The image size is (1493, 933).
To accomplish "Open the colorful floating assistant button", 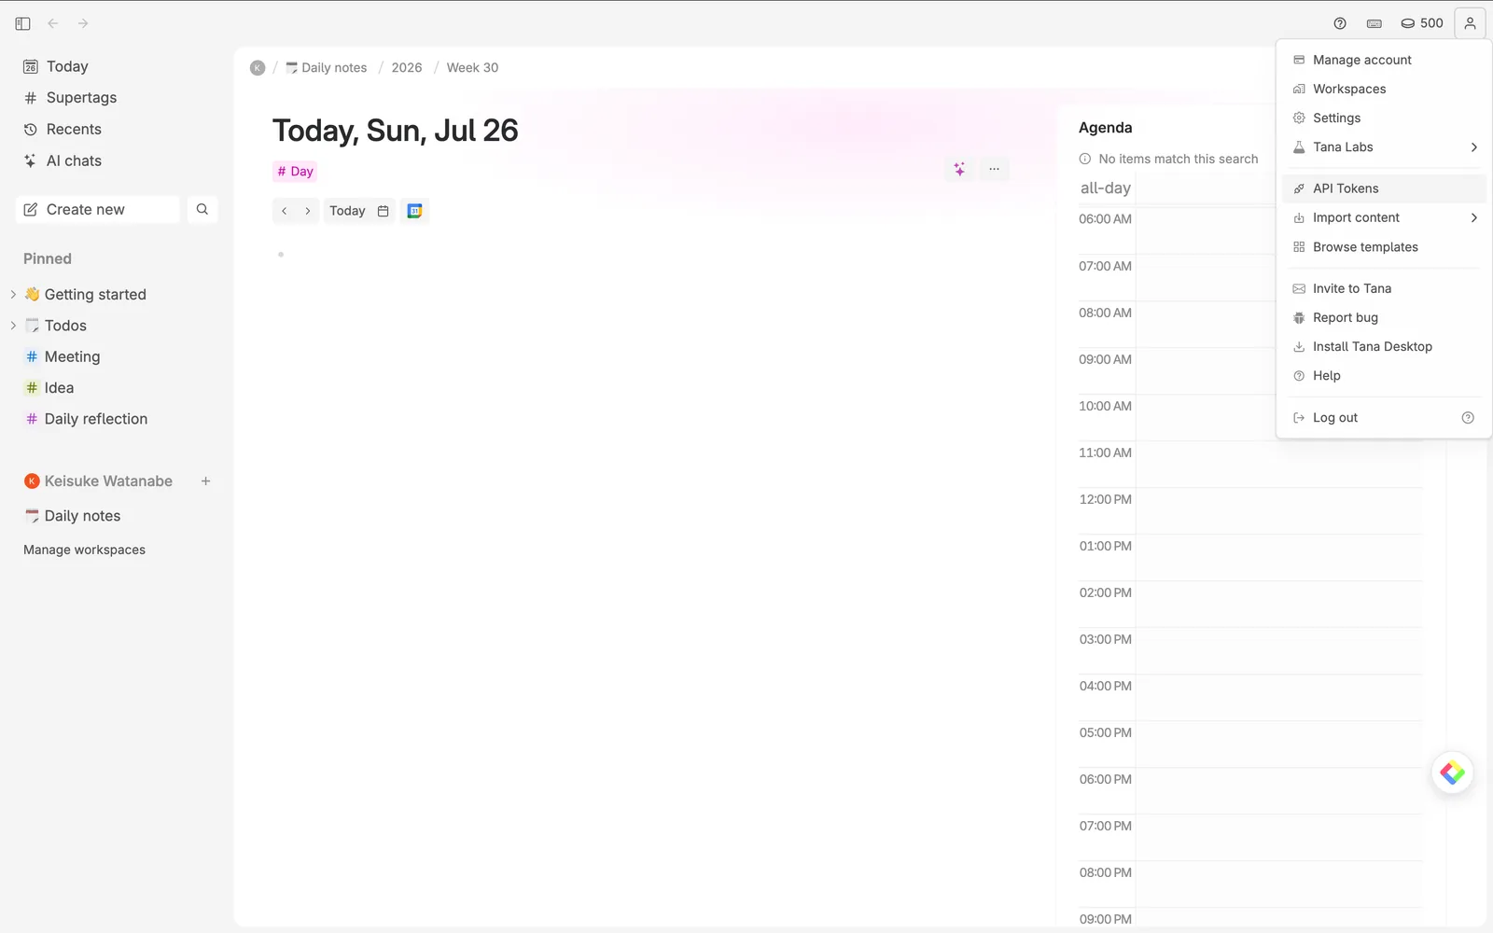I will [1452, 773].
